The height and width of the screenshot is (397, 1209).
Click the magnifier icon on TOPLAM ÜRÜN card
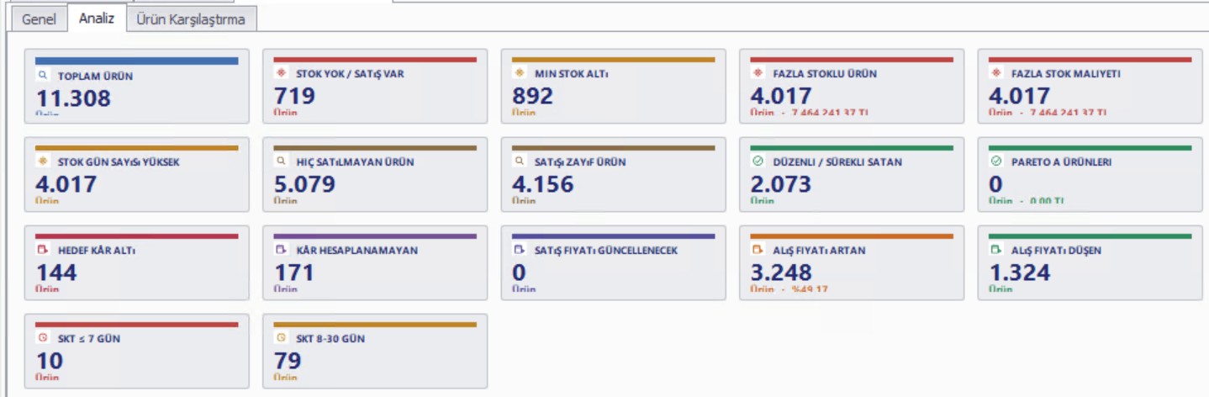click(x=44, y=74)
